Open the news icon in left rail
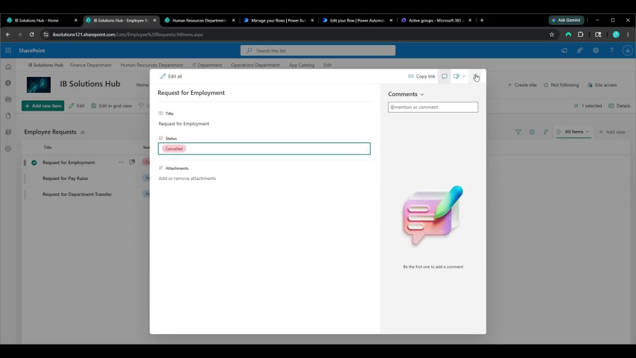Screen dimensions: 636x358 click(x=8, y=99)
